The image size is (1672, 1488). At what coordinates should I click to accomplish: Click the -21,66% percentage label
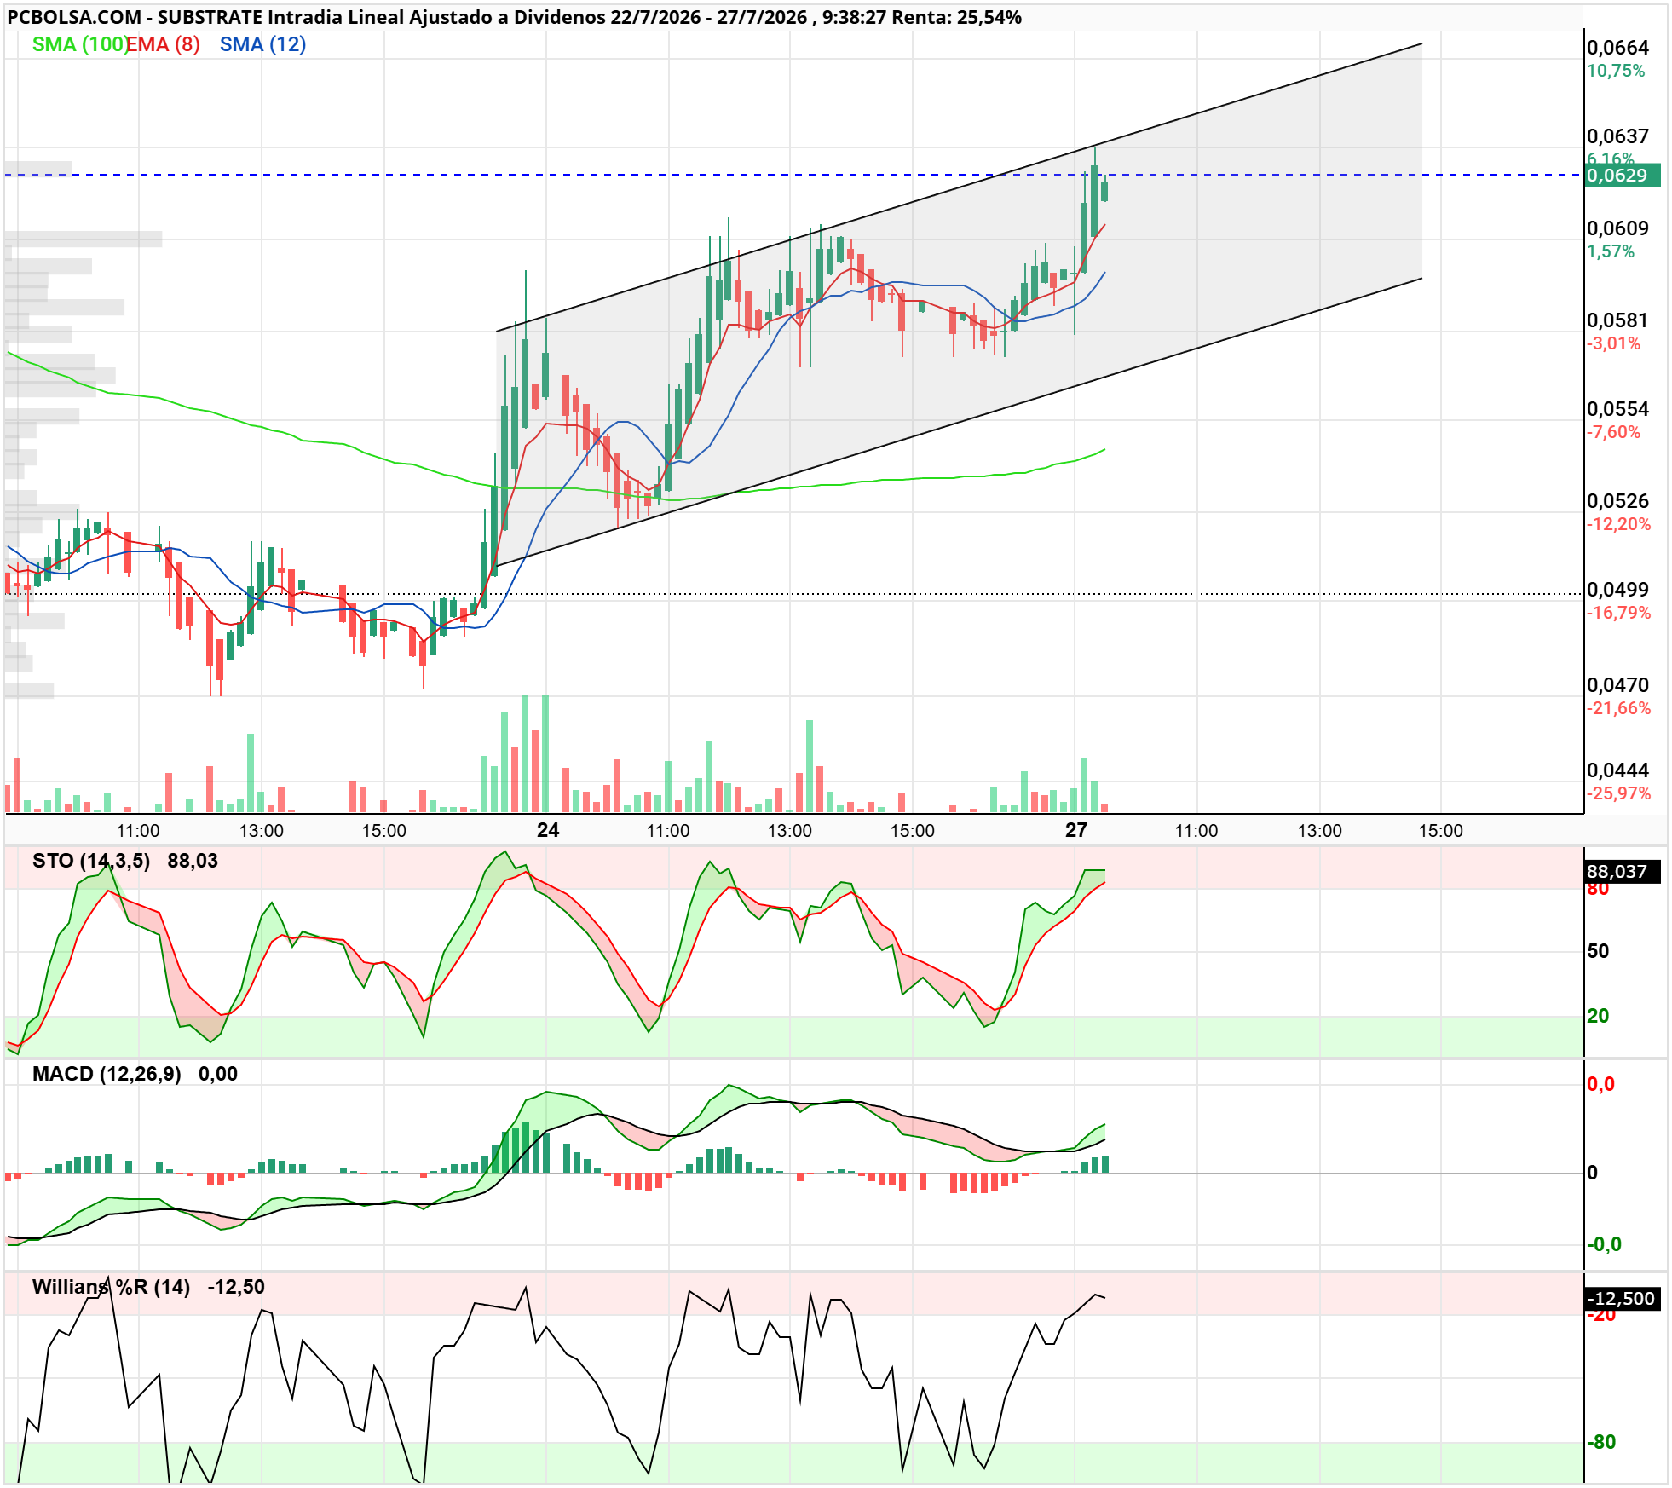point(1618,708)
